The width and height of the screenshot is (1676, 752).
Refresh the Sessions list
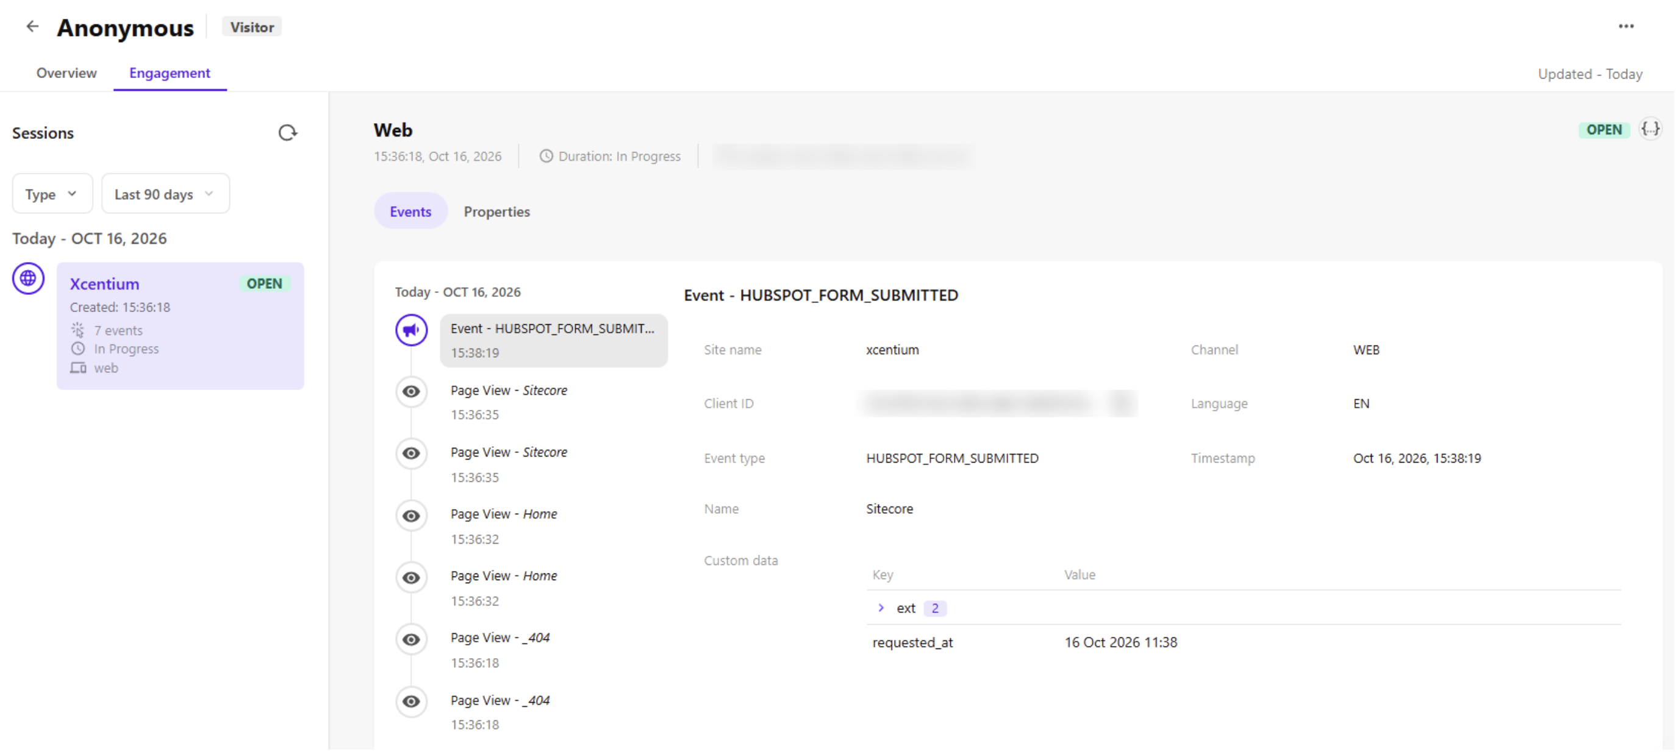(288, 133)
